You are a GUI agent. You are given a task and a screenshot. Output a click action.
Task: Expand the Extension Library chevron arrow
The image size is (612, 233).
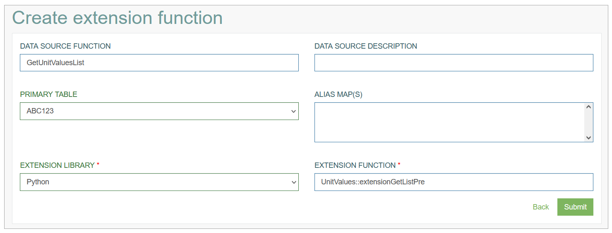(293, 182)
